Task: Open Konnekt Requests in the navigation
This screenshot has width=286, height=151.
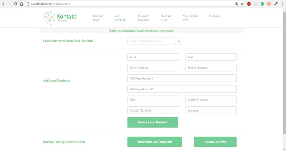Action: [144, 18]
